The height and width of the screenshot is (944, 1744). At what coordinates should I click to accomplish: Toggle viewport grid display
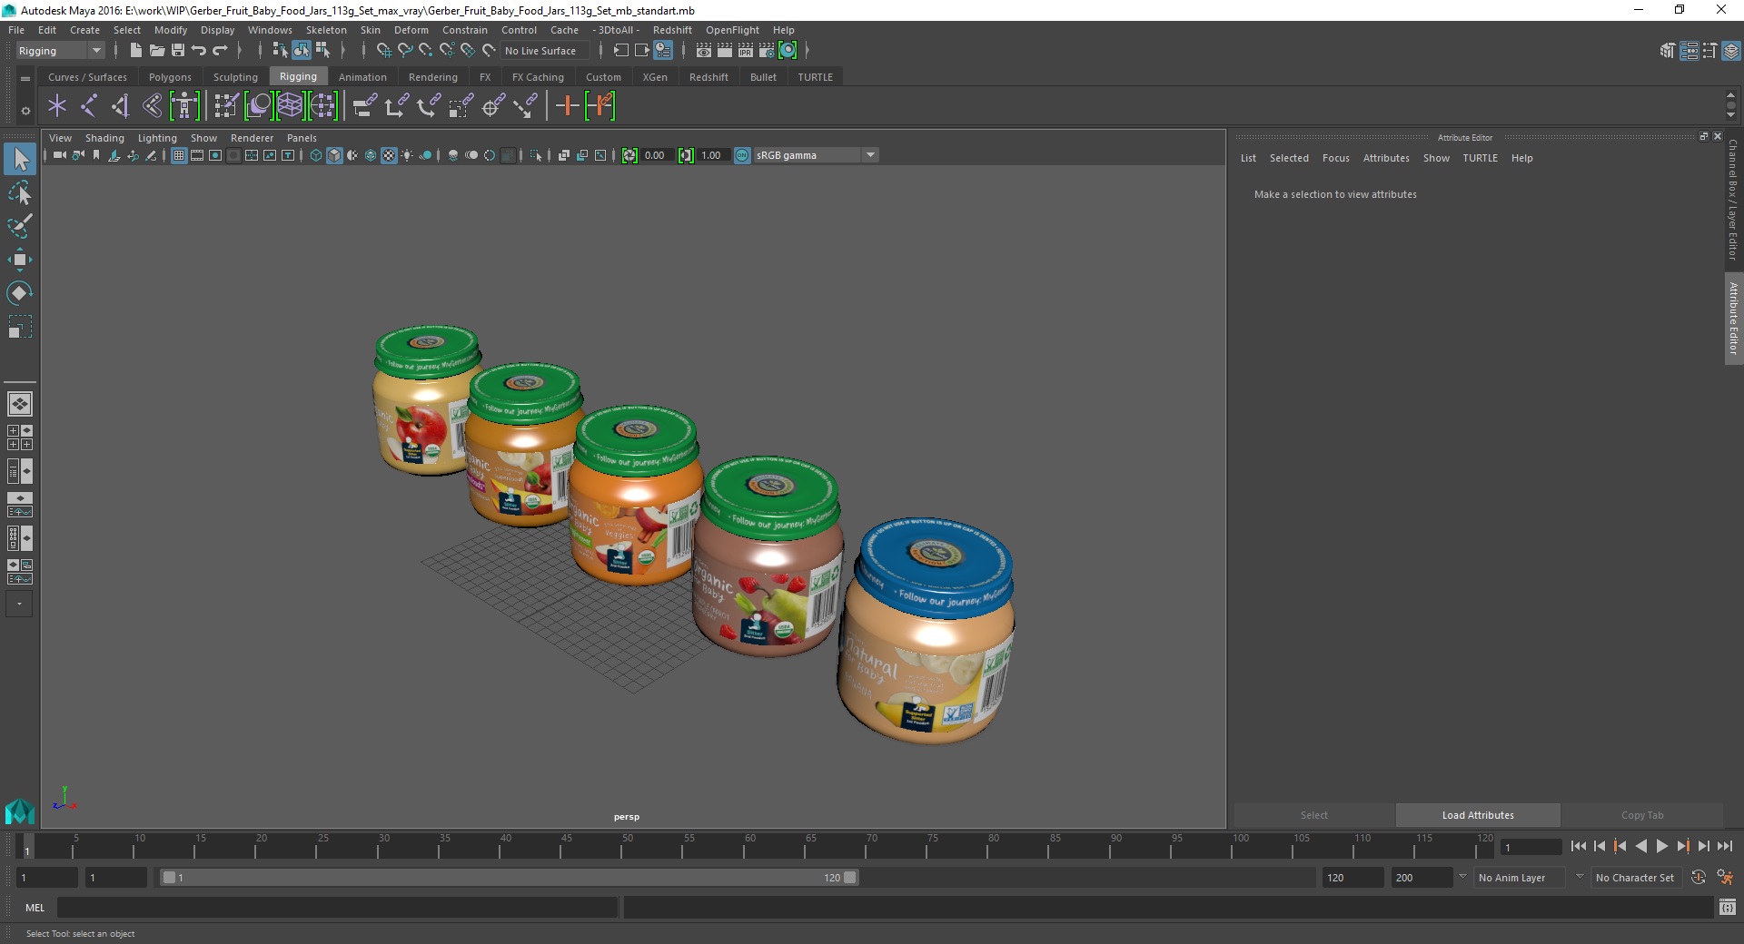pyautogui.click(x=179, y=155)
